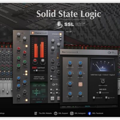Image resolution: width=120 pixels, height=120 pixels.
Task: Click the red Input trim knob under meters
Action: point(35,60)
